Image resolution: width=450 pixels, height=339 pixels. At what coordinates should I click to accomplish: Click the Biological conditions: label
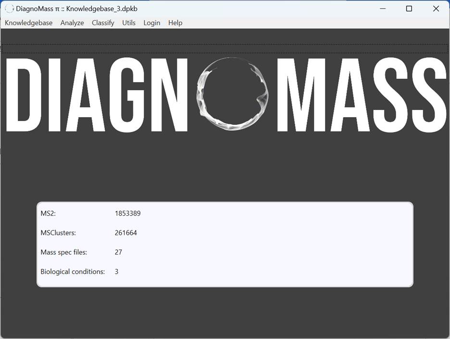coord(73,272)
